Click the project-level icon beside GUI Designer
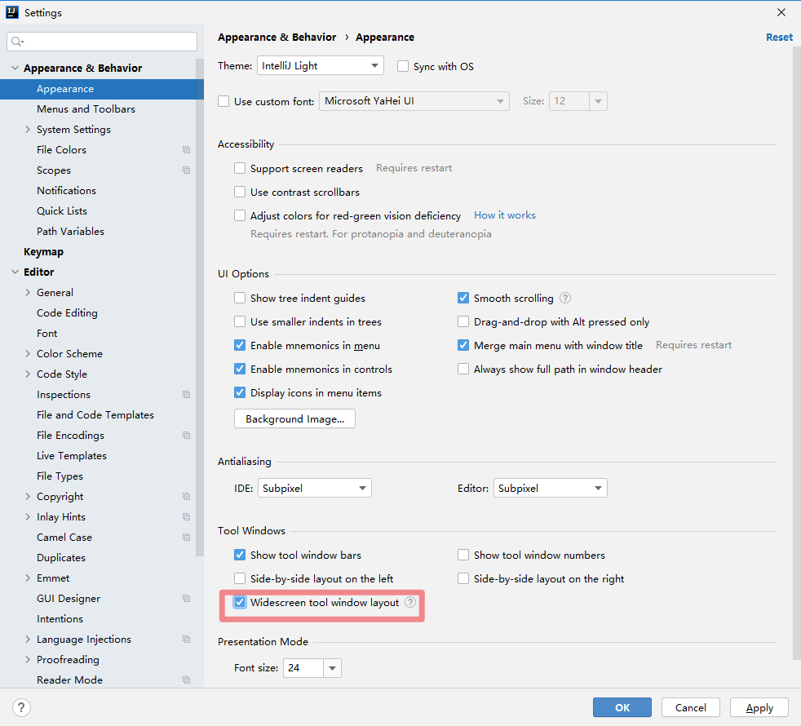 (x=187, y=599)
